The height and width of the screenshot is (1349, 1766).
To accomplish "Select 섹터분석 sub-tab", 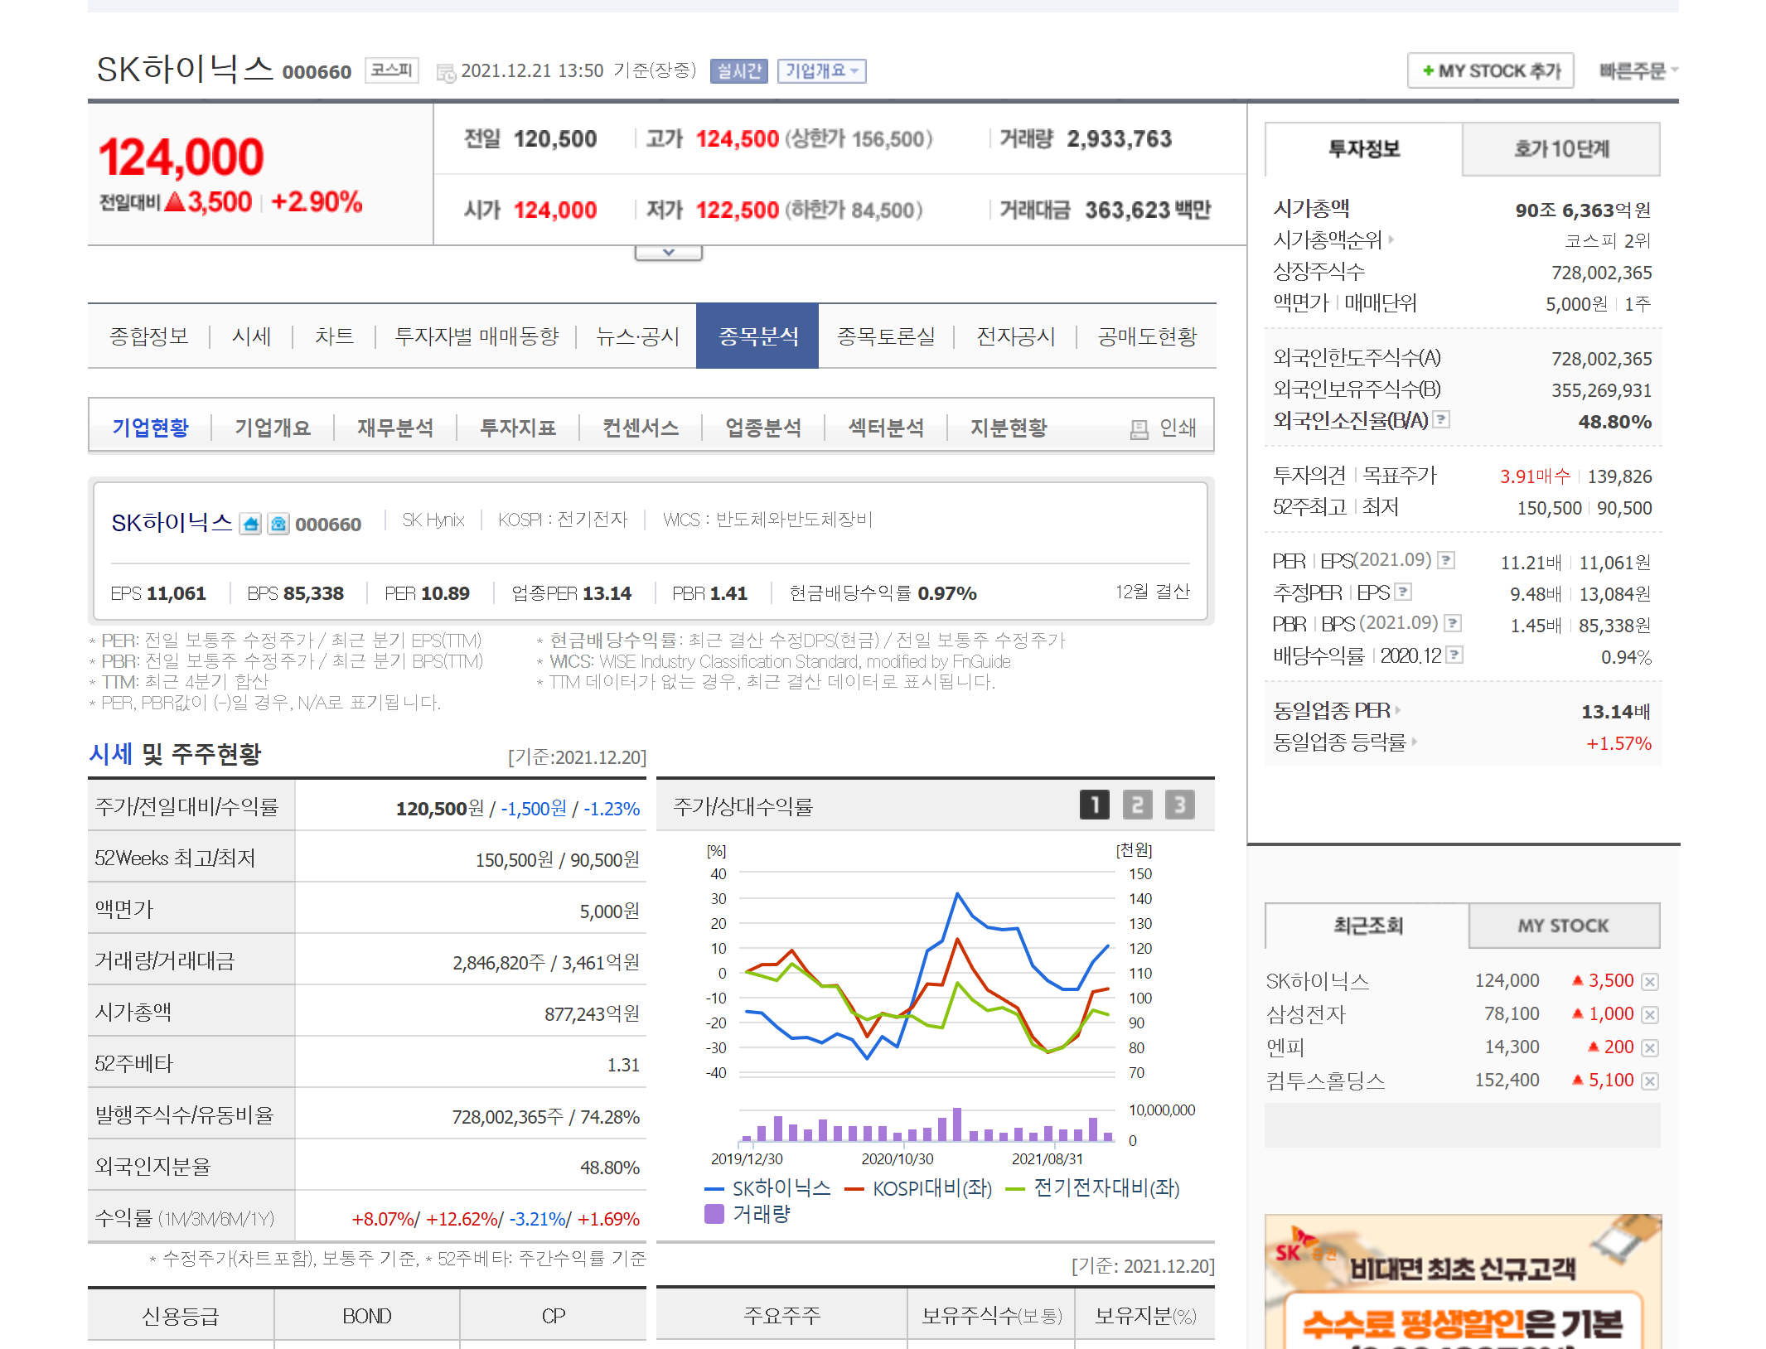I will pos(886,428).
